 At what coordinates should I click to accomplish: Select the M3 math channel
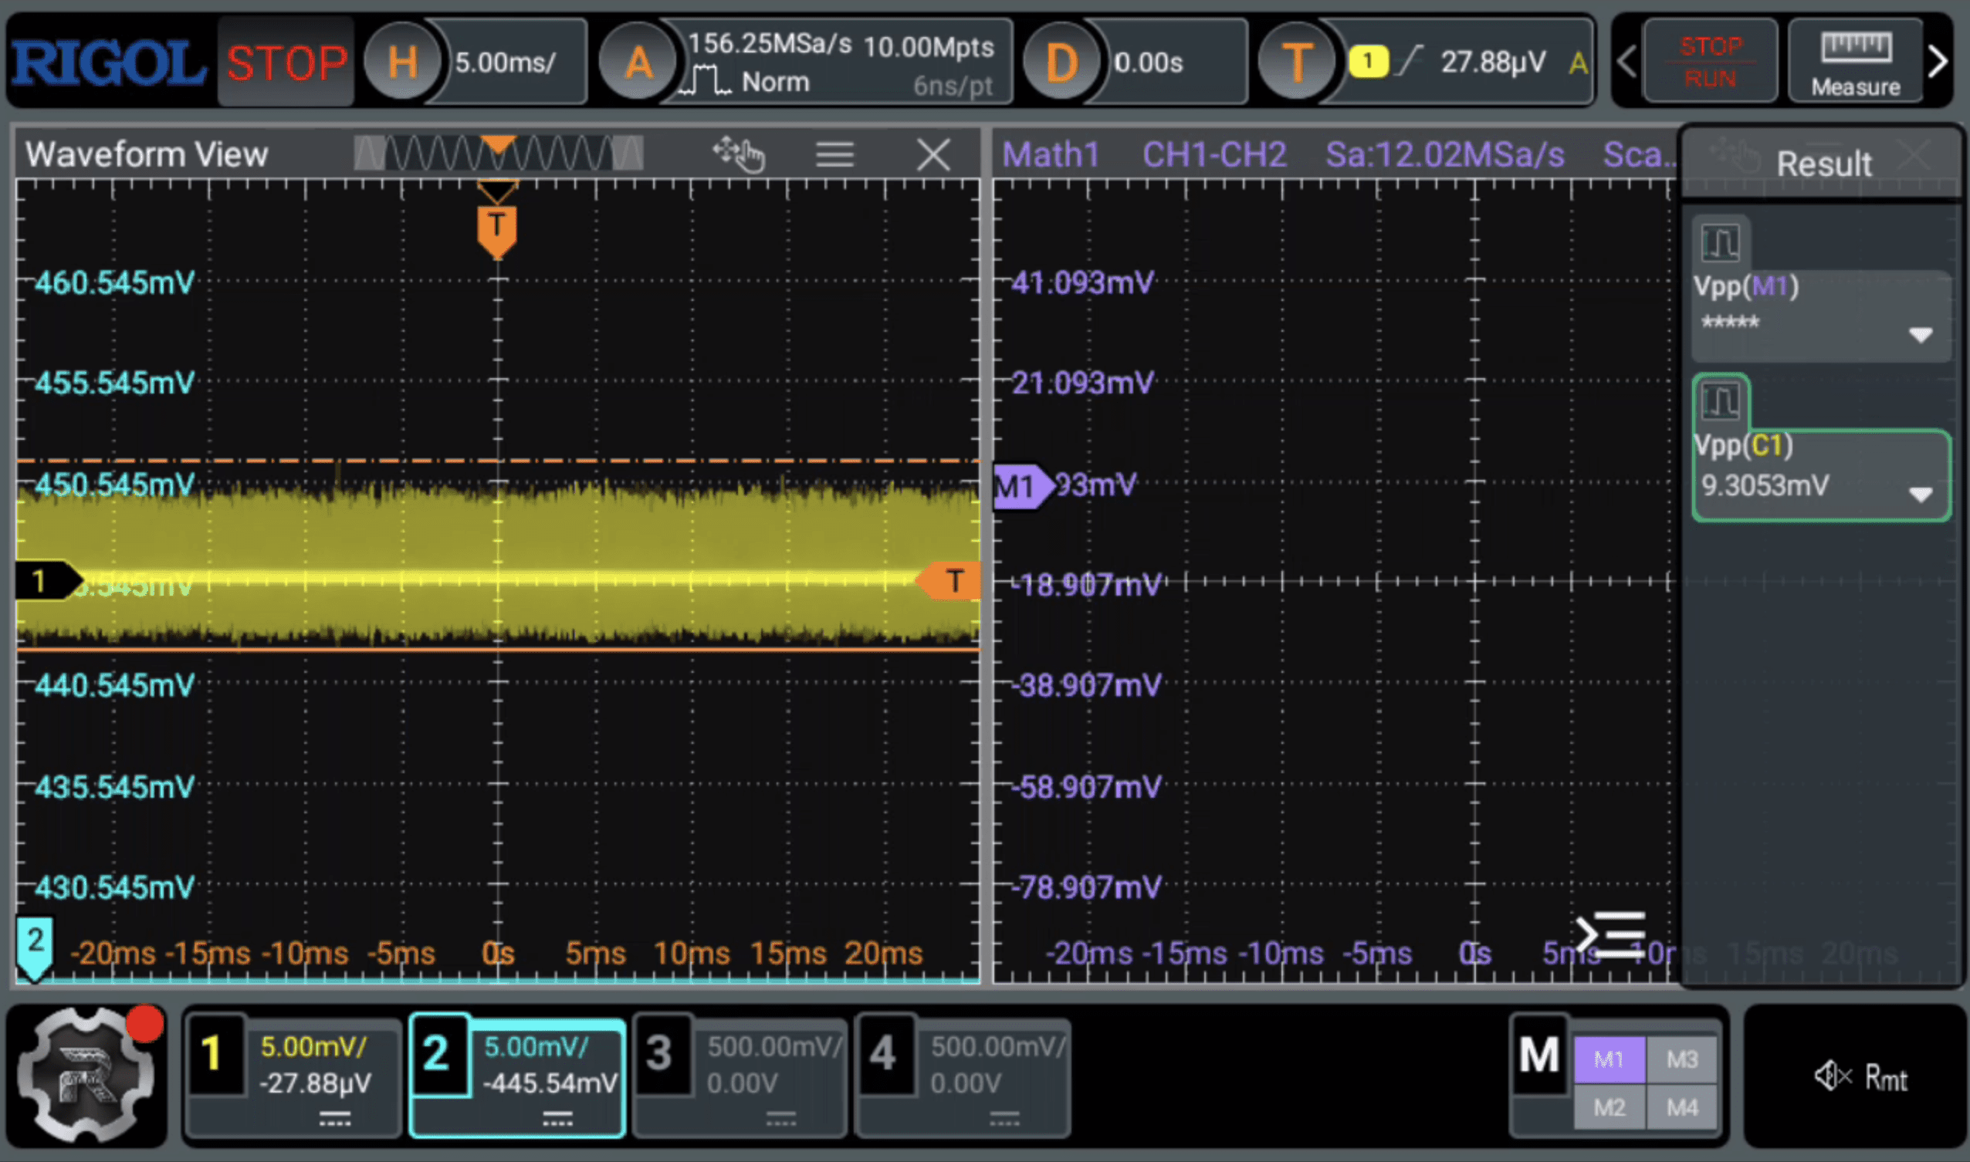[x=1682, y=1059]
